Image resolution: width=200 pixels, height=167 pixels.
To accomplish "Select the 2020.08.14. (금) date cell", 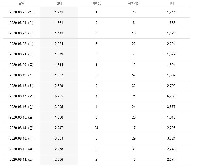I will pyautogui.click(x=22, y=128).
